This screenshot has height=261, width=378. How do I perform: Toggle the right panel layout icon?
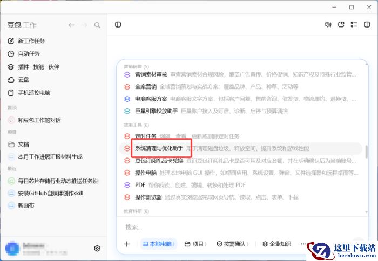(x=367, y=25)
